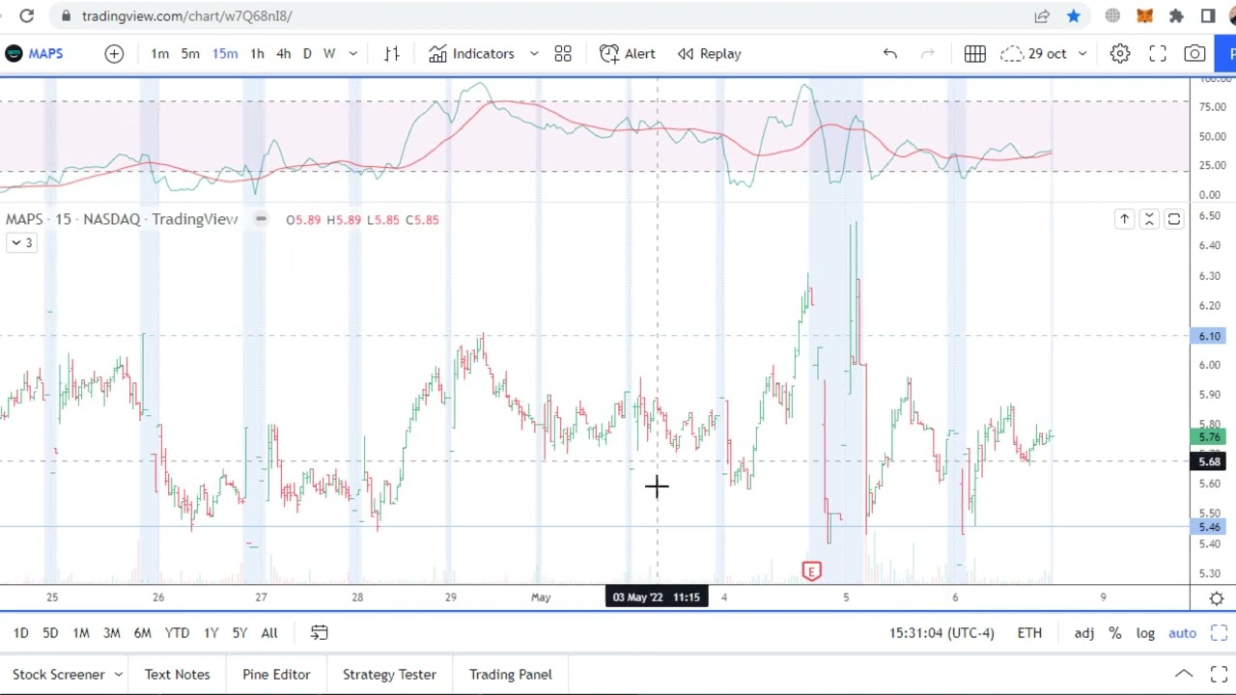Open the browser side panel icon
1236x695 pixels.
coord(1208,15)
